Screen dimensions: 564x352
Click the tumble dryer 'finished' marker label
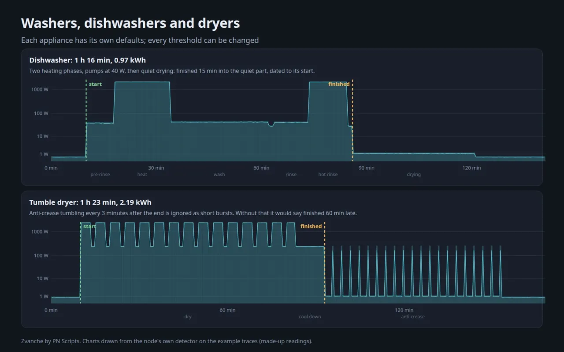point(311,226)
